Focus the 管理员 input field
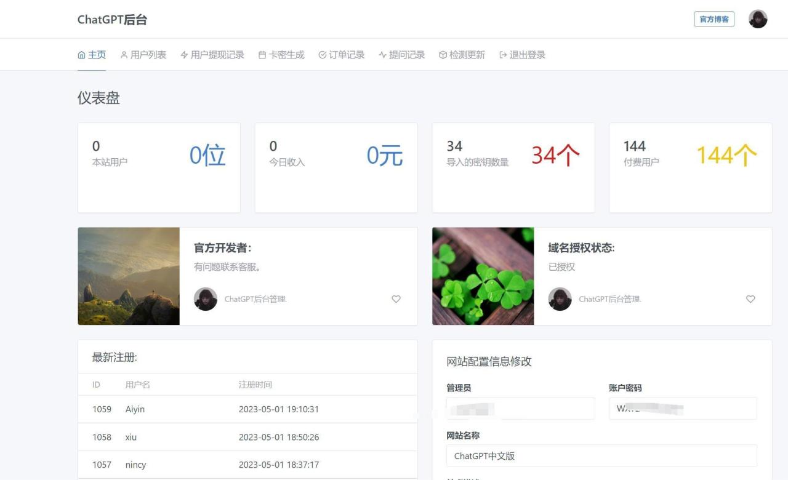 [520, 409]
